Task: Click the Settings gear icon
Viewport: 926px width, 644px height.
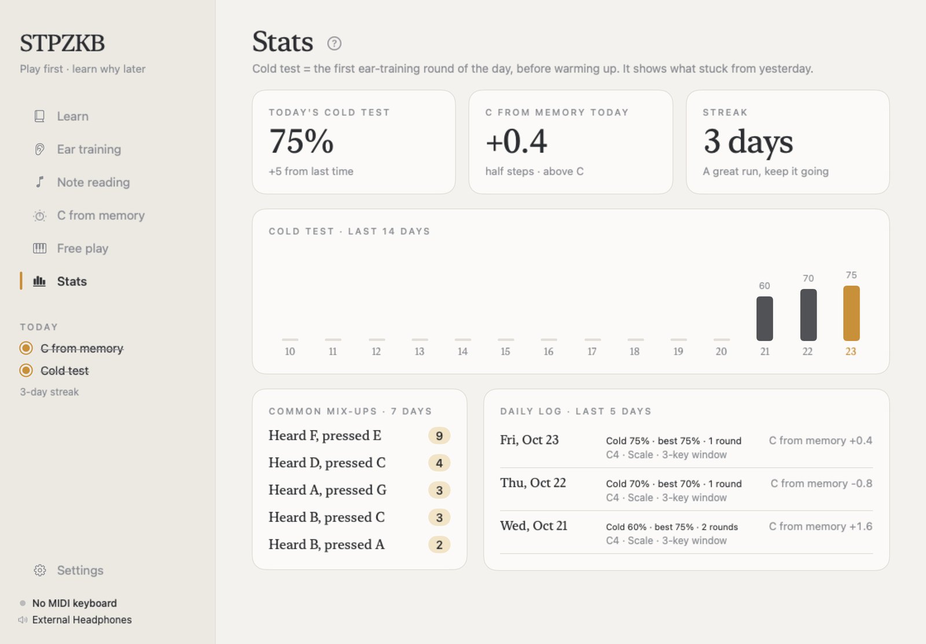Action: click(x=39, y=571)
